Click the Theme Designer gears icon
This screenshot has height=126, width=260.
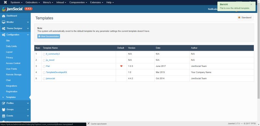pyautogui.click(x=4, y=28)
